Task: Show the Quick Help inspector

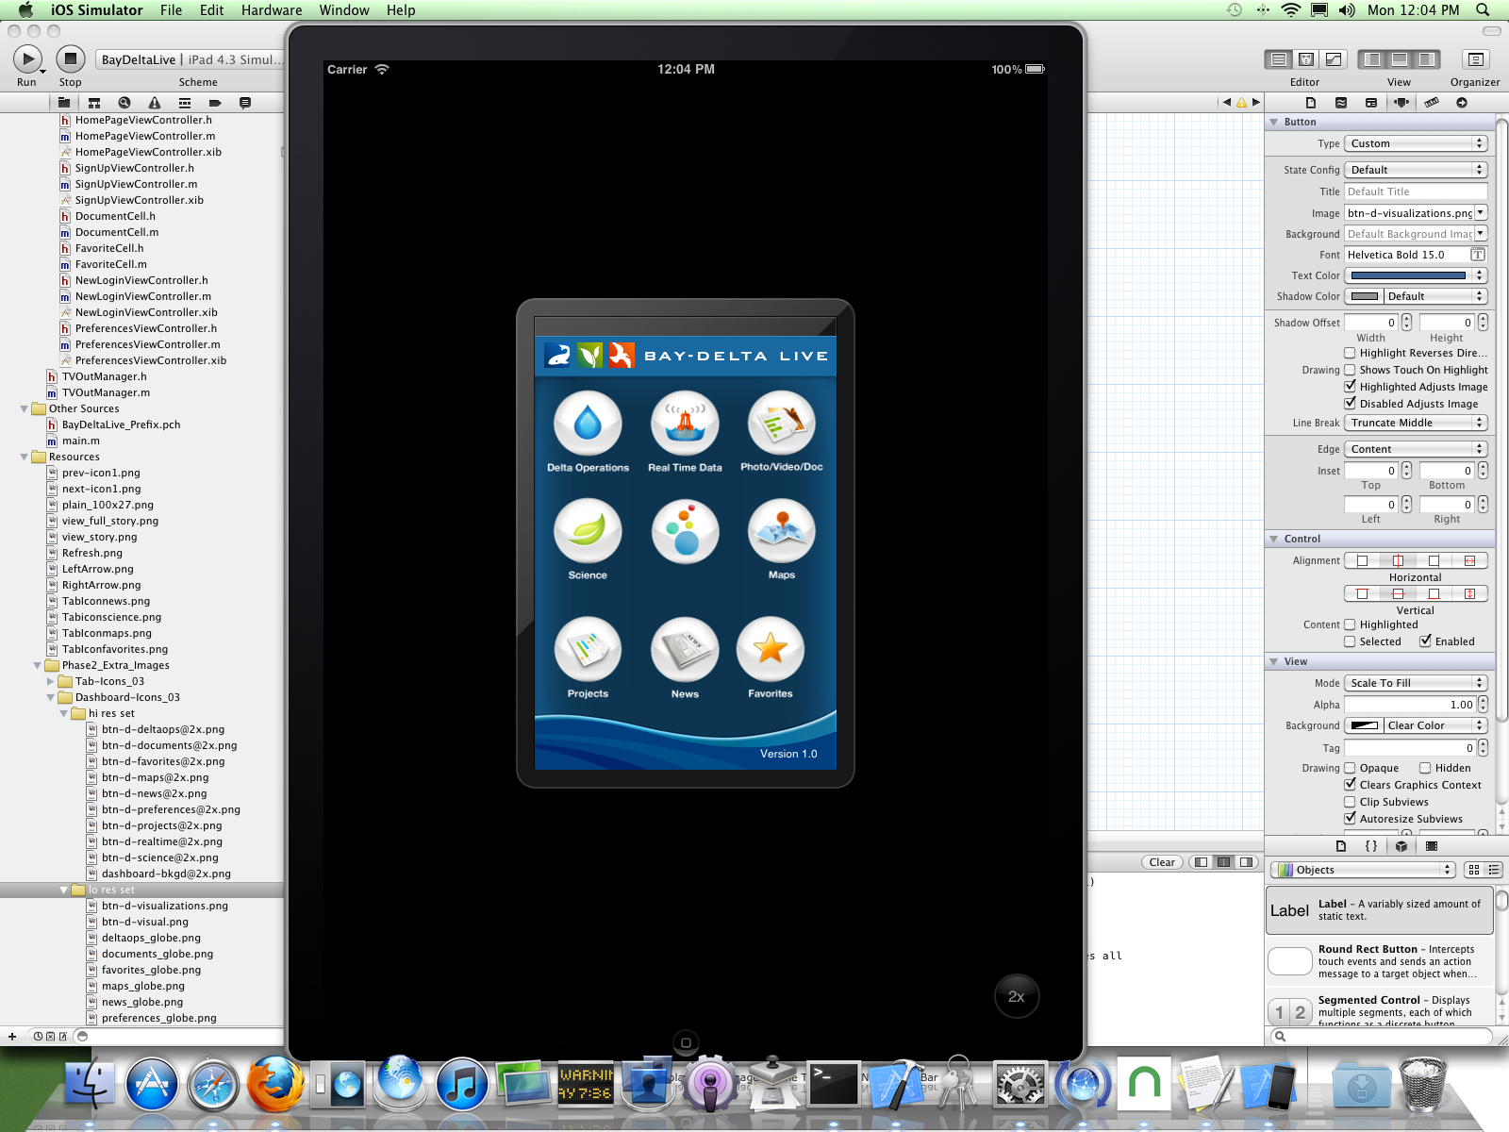Action: point(1341,103)
